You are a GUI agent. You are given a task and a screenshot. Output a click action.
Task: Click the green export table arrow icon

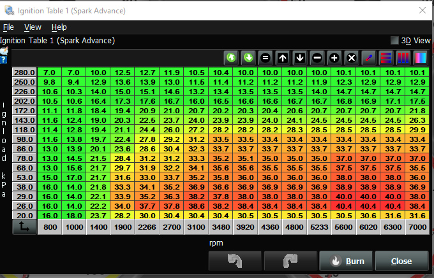point(248,57)
